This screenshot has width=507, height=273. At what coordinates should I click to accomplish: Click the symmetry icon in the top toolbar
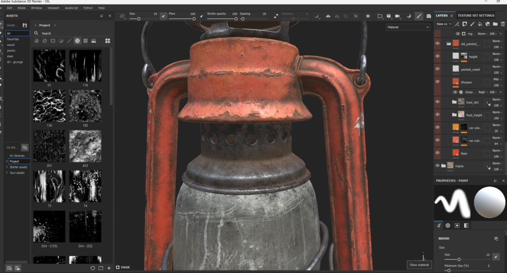coord(328,16)
